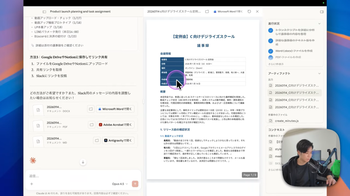Select create_minutes.js in working files
The width and height of the screenshot is (350, 196).
coord(286,121)
